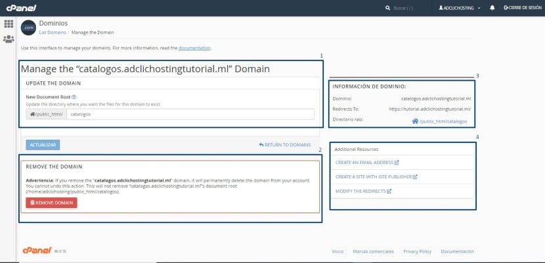Click Marcas comerciales footer link

point(374,252)
